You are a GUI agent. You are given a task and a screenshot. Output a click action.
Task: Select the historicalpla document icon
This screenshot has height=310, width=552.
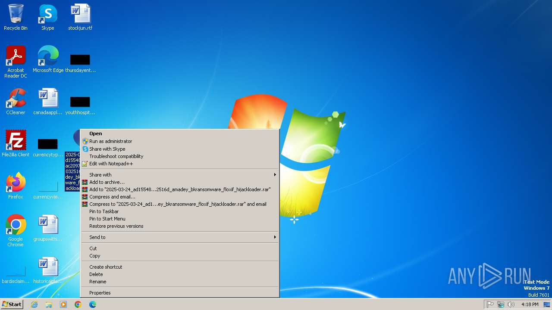pyautogui.click(x=48, y=270)
